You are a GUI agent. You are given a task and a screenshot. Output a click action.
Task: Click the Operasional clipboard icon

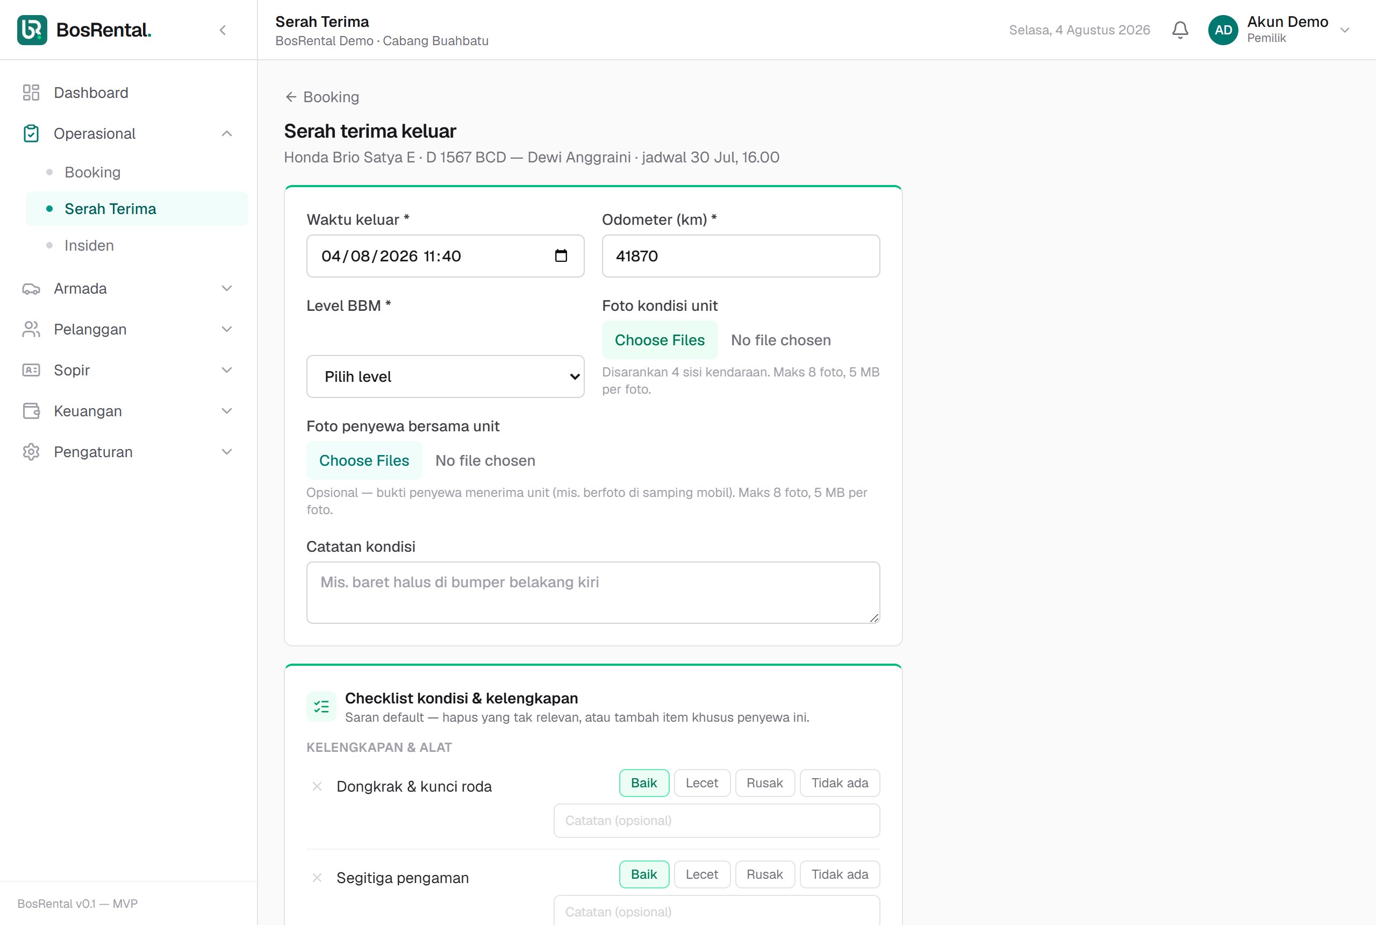coord(31,134)
